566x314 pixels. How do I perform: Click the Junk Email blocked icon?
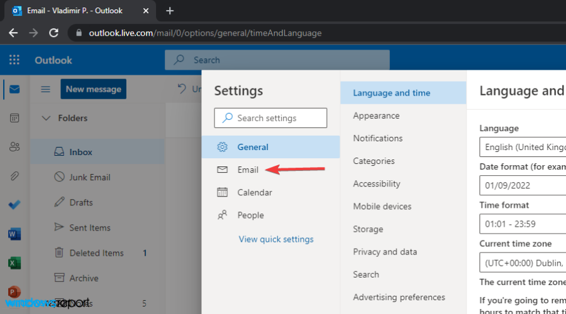pyautogui.click(x=59, y=176)
